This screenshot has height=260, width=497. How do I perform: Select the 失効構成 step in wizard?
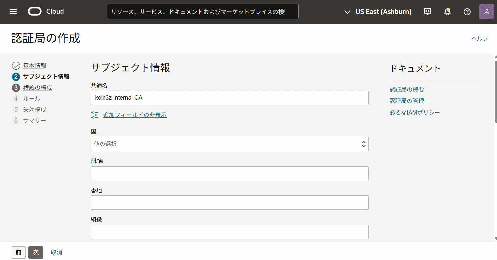(x=35, y=109)
